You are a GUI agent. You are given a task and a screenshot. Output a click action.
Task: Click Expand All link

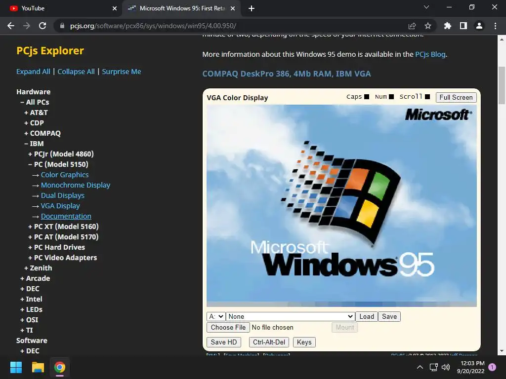click(33, 72)
